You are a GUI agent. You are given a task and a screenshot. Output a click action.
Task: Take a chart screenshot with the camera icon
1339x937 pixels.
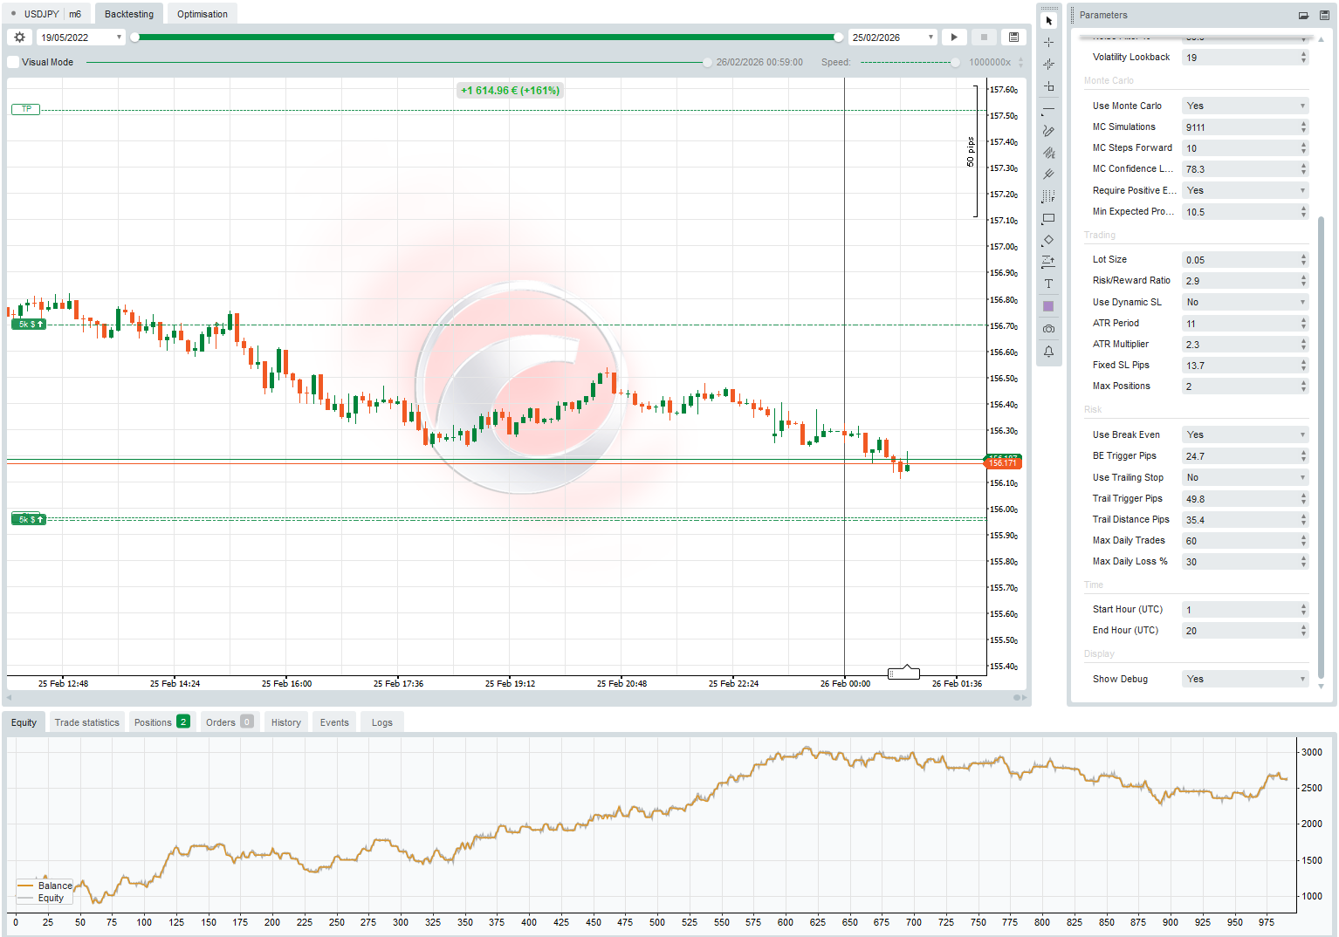tap(1049, 329)
